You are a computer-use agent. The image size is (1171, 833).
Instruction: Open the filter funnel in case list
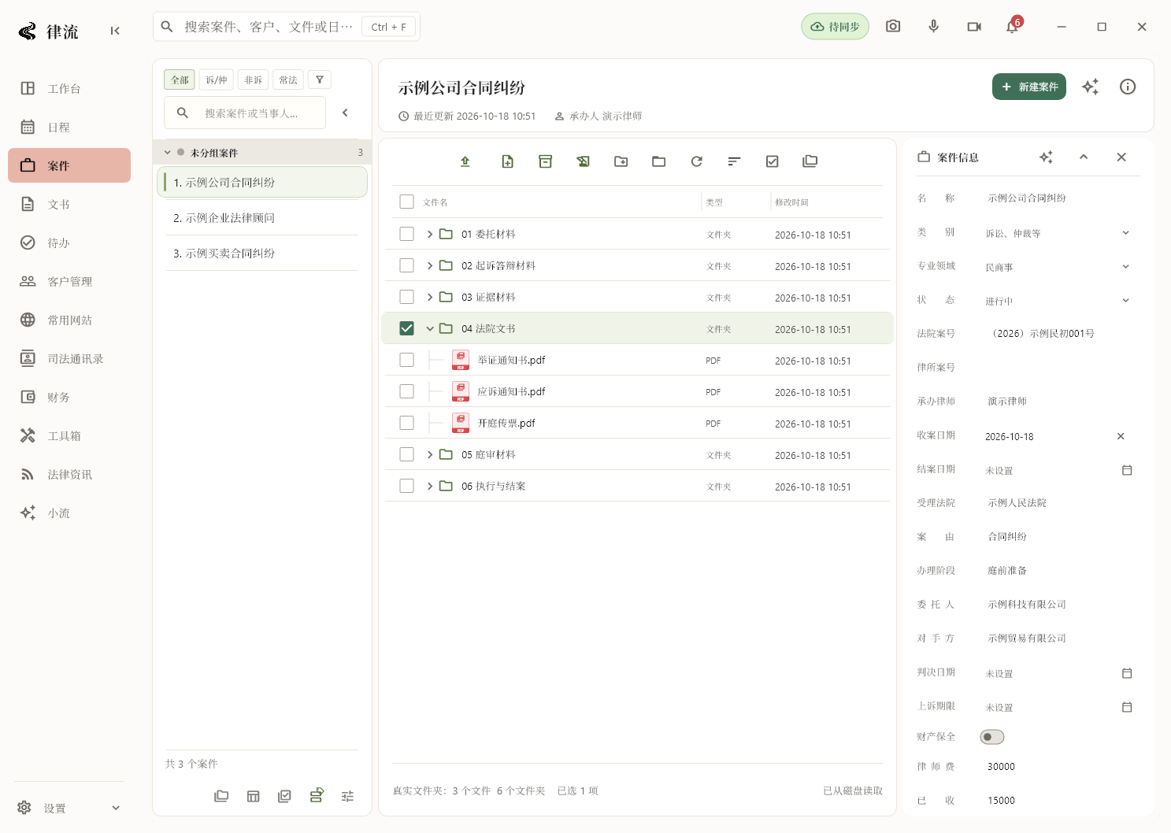[320, 80]
